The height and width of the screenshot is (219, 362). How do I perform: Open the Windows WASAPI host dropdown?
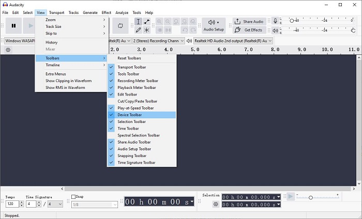point(20,41)
